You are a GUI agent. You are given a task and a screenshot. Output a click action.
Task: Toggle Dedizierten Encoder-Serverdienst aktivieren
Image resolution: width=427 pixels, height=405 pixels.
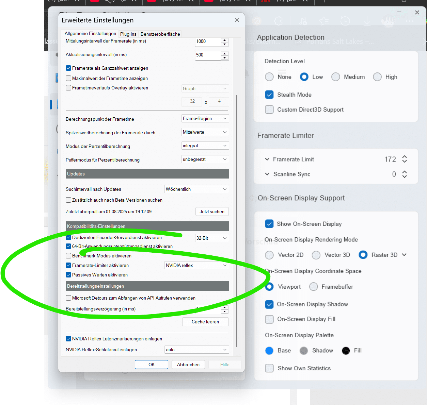[x=68, y=237]
